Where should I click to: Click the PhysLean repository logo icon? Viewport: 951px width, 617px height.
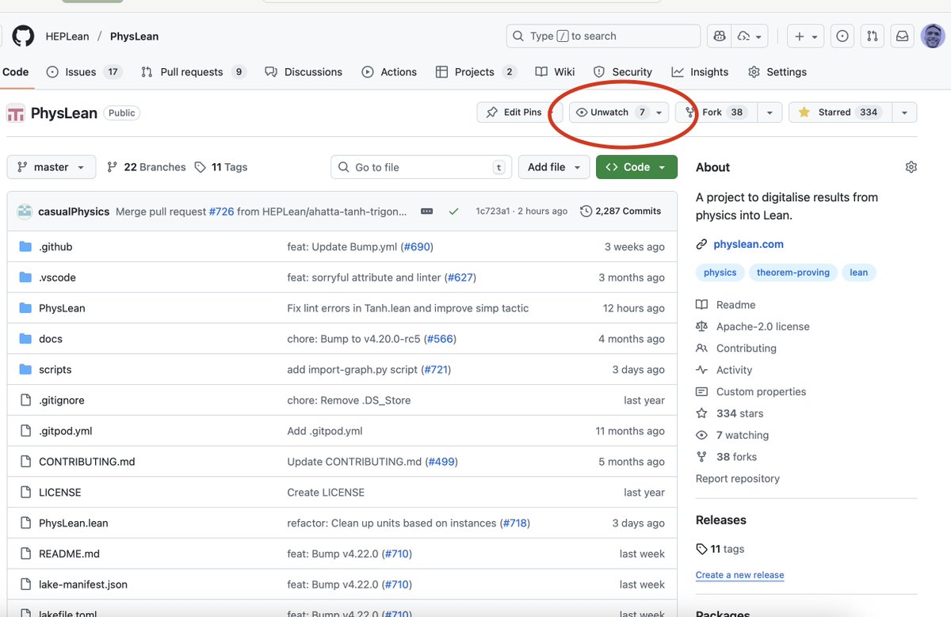click(16, 113)
